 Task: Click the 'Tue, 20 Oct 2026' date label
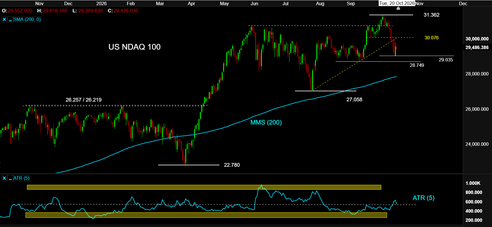[x=397, y=3]
